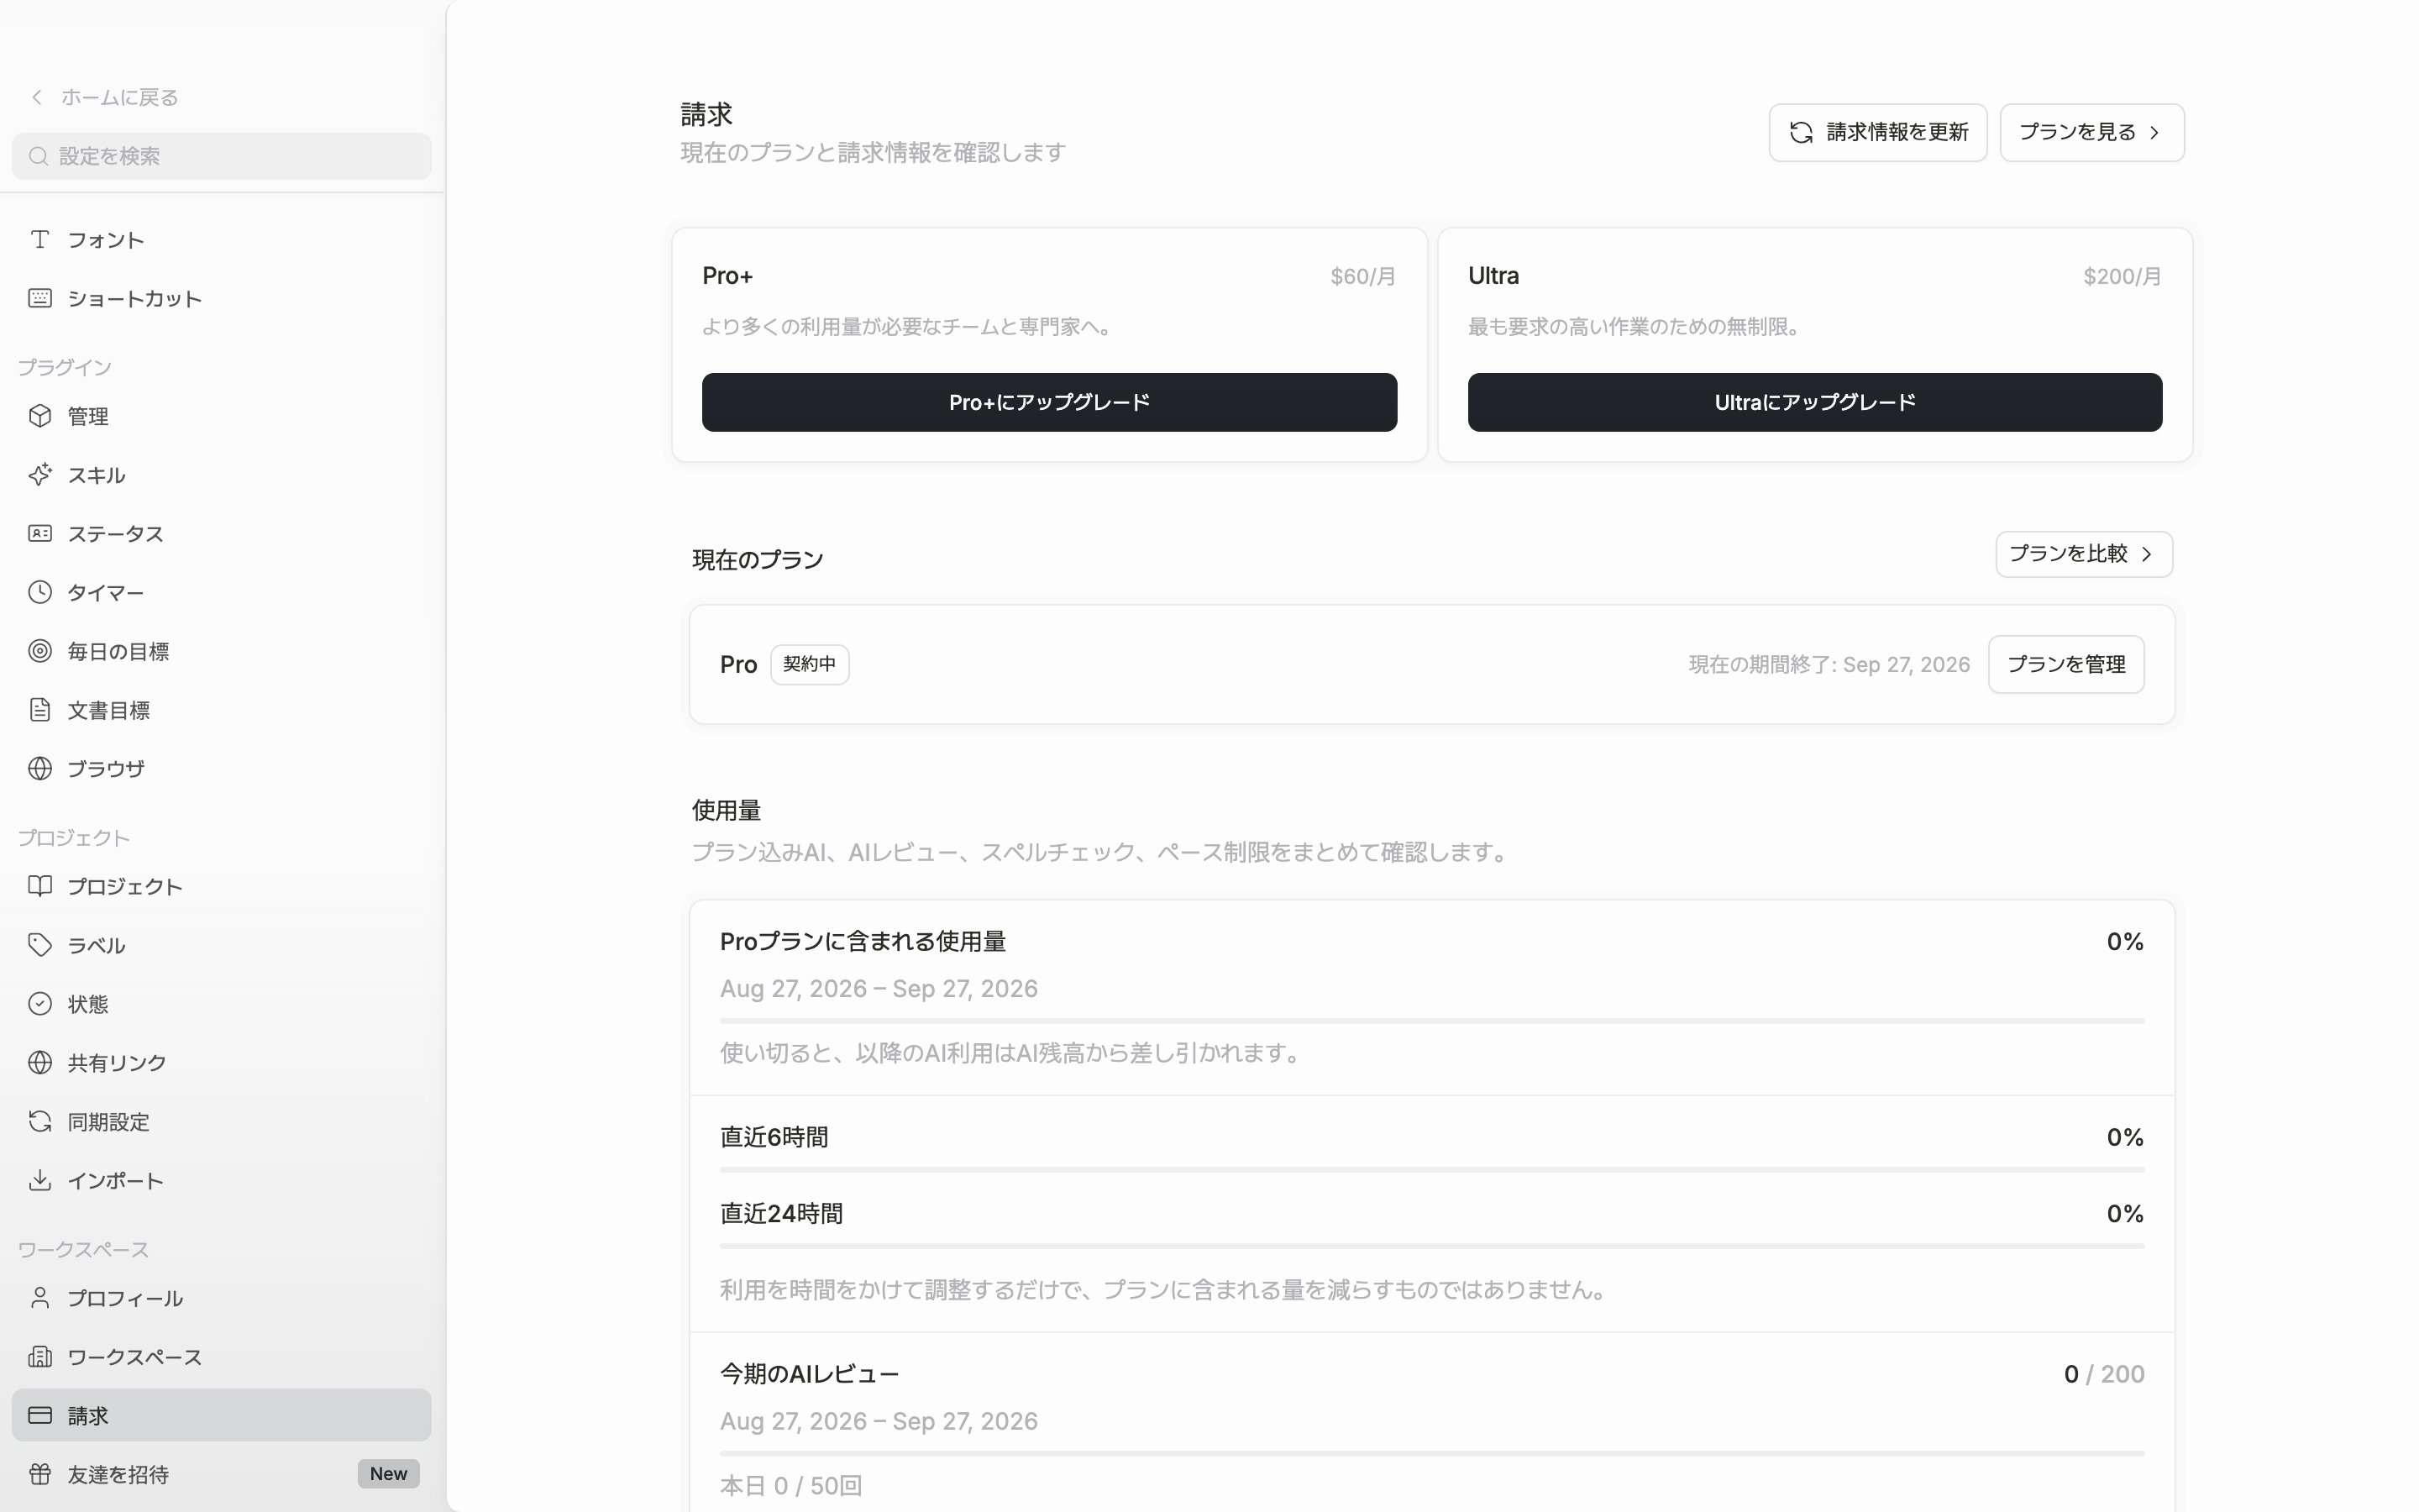
Task: Click the 0 / 200 AIレビュー count
Action: pos(2104,1374)
